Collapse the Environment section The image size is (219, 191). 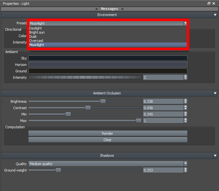click(x=215, y=15)
